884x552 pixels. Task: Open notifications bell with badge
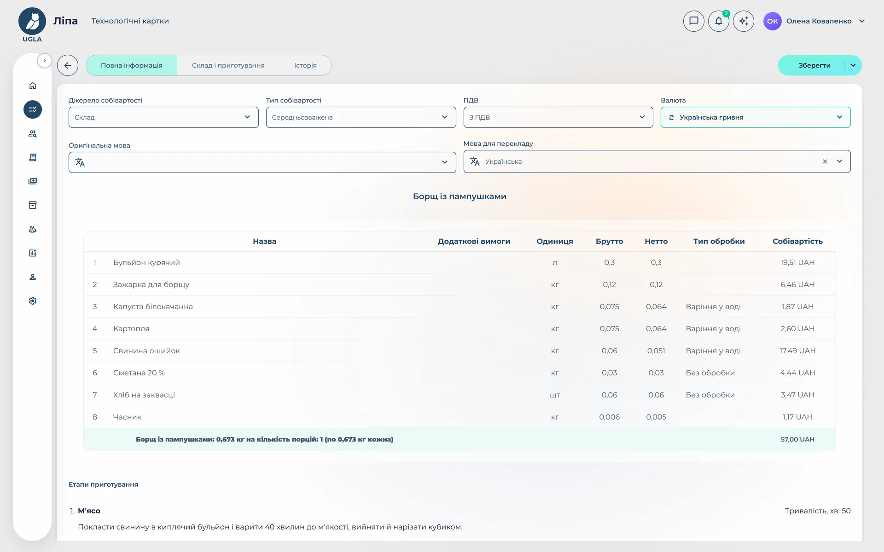(719, 21)
